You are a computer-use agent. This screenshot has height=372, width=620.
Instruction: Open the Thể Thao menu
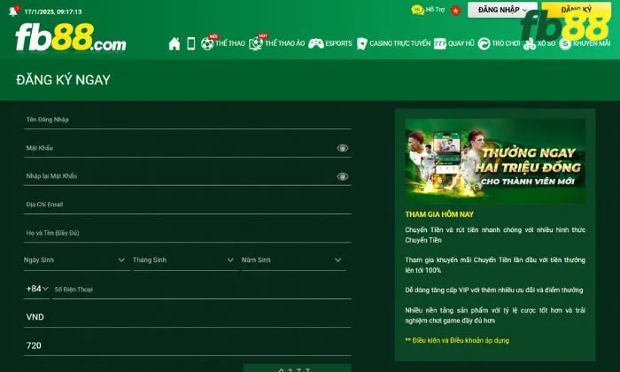coord(229,43)
